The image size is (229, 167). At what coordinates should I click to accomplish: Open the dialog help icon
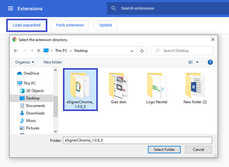pos(210,62)
